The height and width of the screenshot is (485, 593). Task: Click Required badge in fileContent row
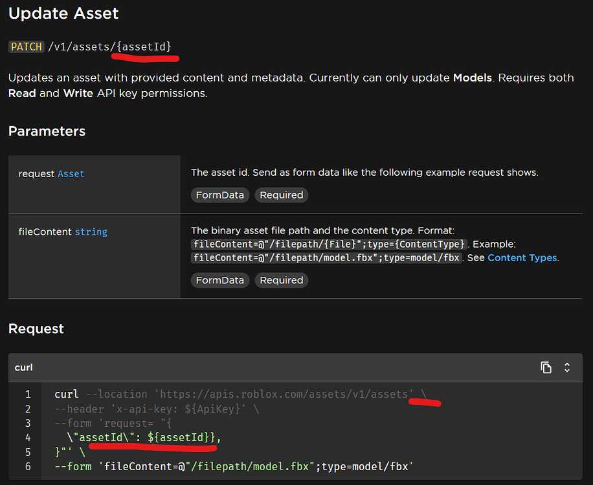pos(282,280)
